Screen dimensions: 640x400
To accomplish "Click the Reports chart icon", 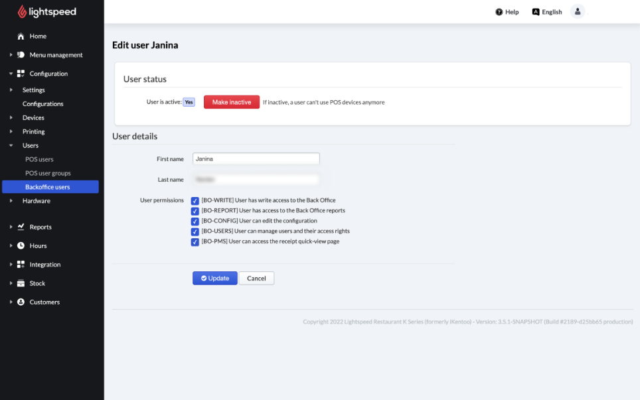I will (21, 227).
